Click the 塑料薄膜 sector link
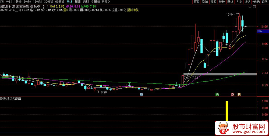Viewport: 269px width, 136px height. (x=133, y=10)
